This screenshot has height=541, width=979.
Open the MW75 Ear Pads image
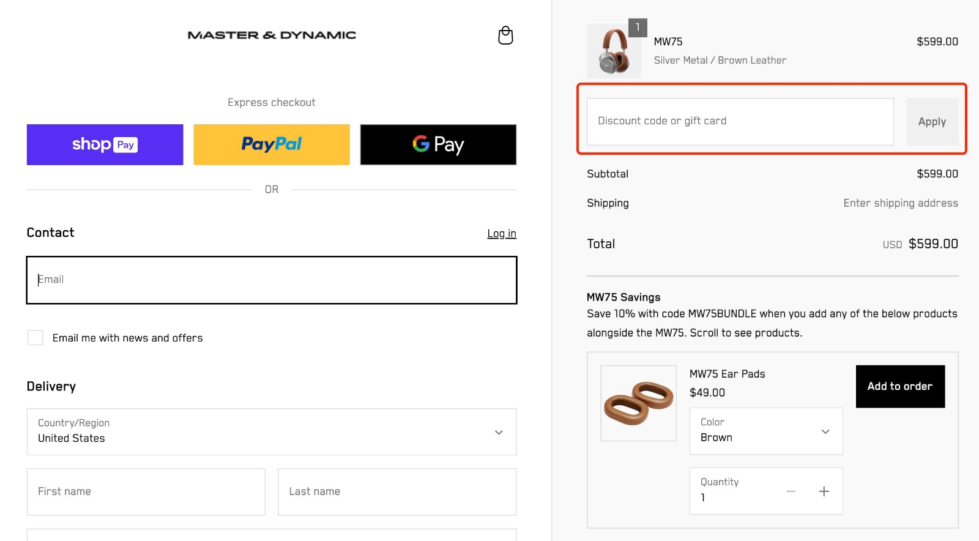(638, 403)
